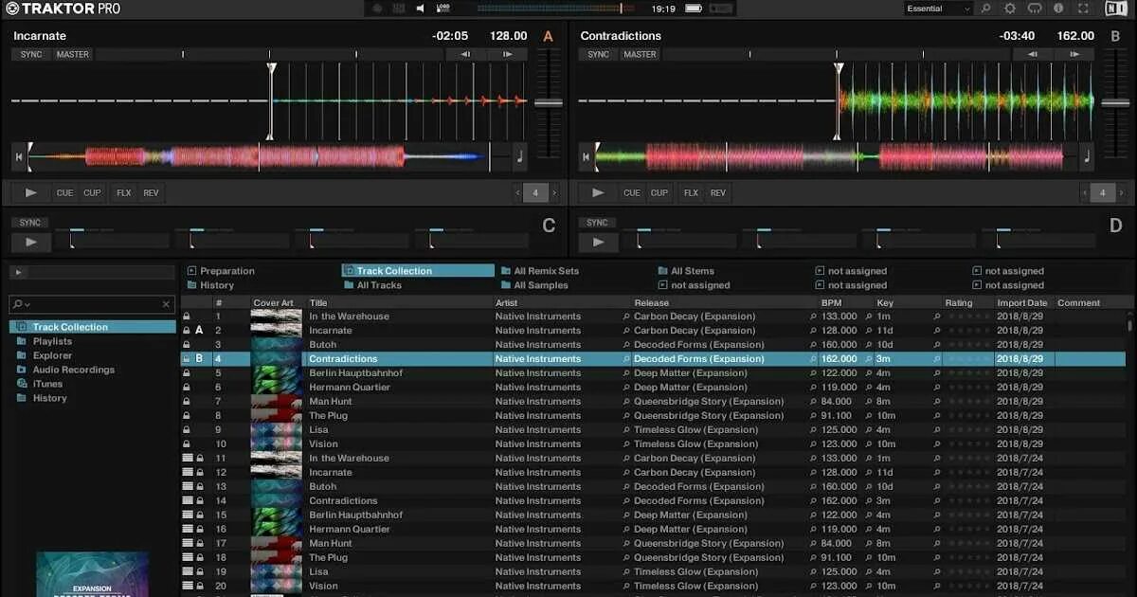The width and height of the screenshot is (1137, 597).
Task: Click CUE on Deck B
Action: [632, 192]
